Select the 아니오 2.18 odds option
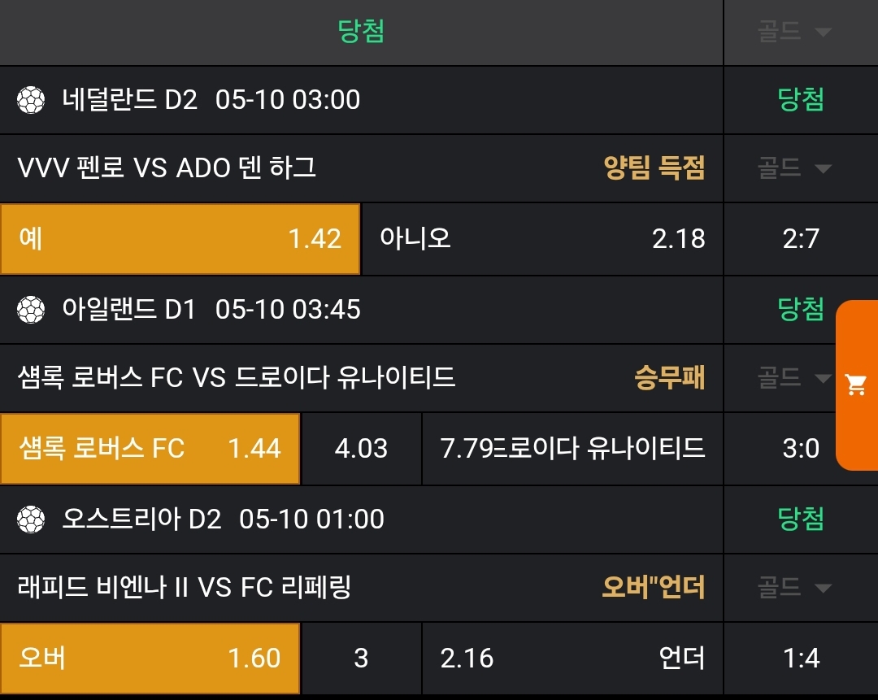878x700 pixels. (541, 238)
